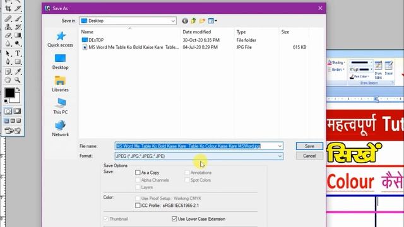Select the Healing Brush tool
Screen dimensions: 404x227
tap(8, 18)
